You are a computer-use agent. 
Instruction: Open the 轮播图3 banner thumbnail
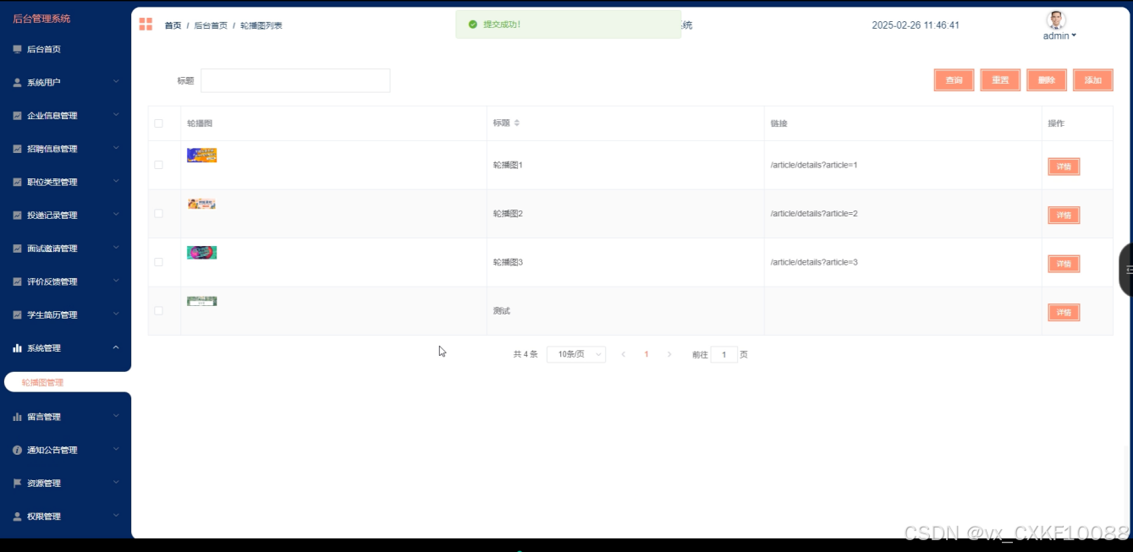pos(201,252)
